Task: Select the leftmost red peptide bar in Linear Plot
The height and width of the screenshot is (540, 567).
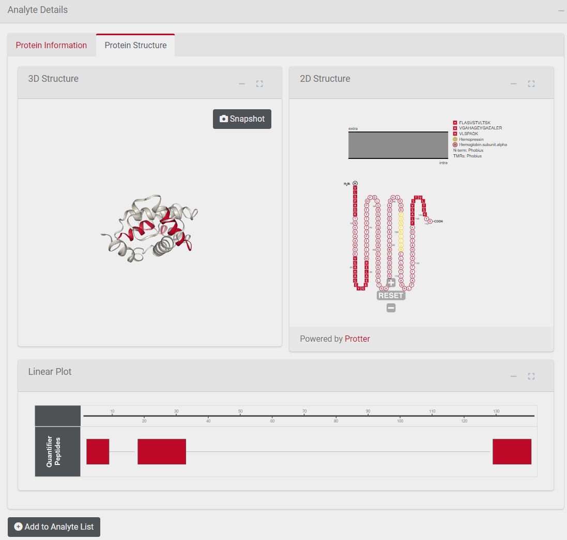Action: (x=98, y=451)
